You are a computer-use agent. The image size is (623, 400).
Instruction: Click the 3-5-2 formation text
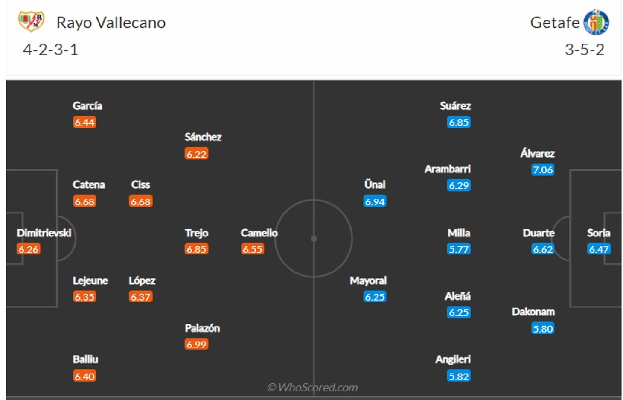click(x=585, y=50)
